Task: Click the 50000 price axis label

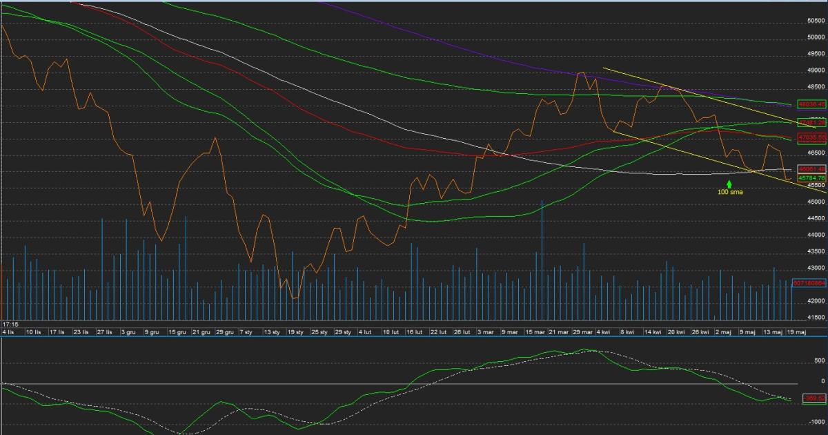Action: click(816, 37)
